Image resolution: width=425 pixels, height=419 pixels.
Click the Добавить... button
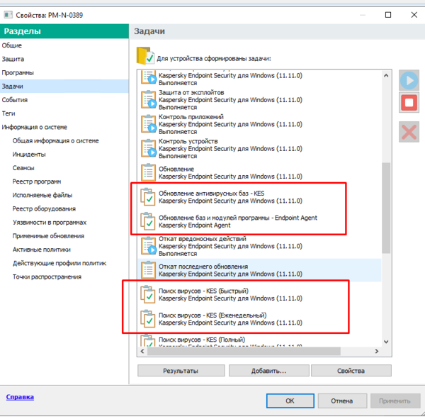coord(269,371)
